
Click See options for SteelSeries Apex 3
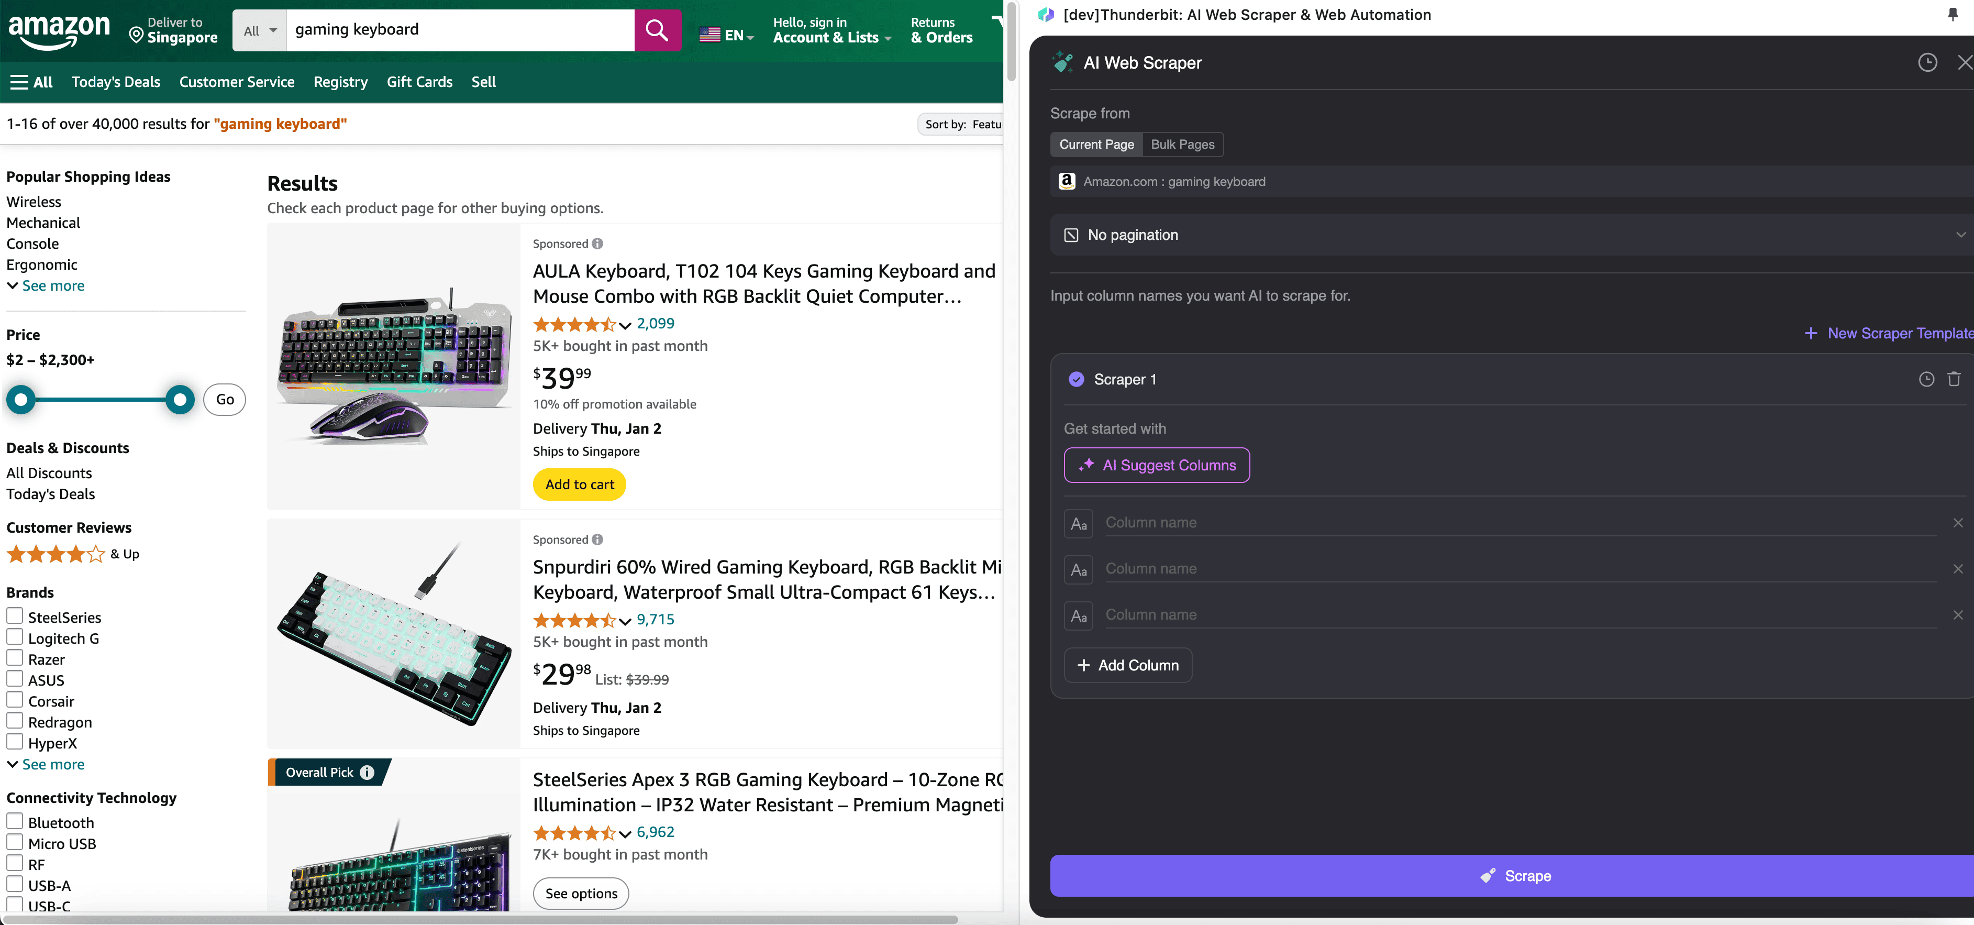click(x=581, y=894)
